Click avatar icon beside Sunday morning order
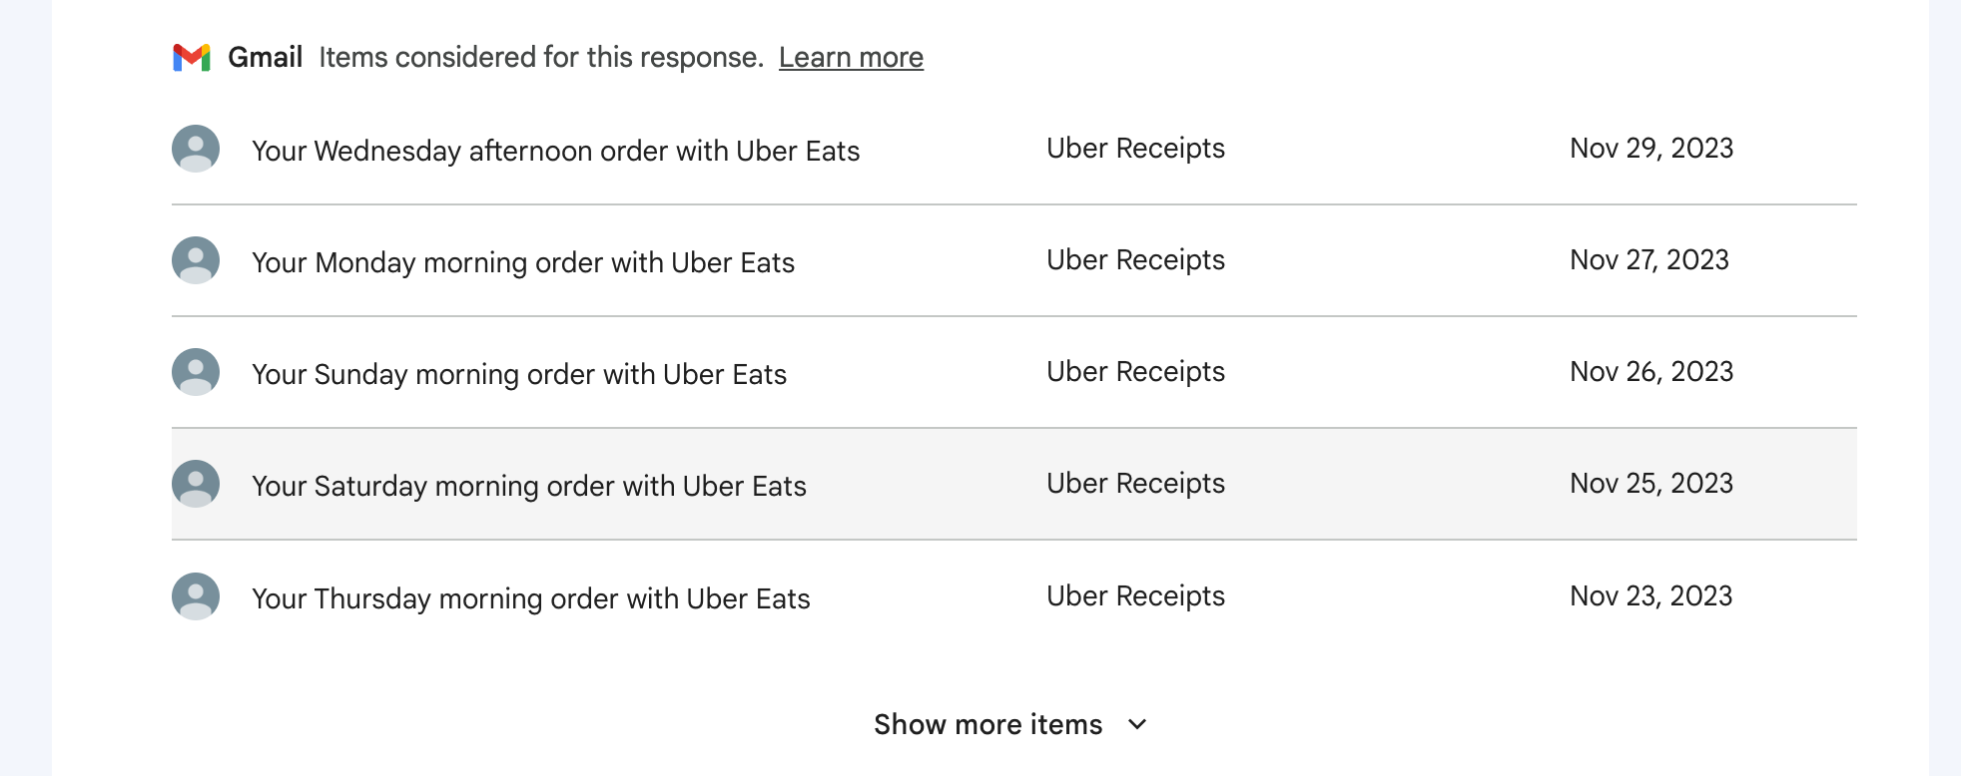This screenshot has height=776, width=1961. (x=196, y=372)
